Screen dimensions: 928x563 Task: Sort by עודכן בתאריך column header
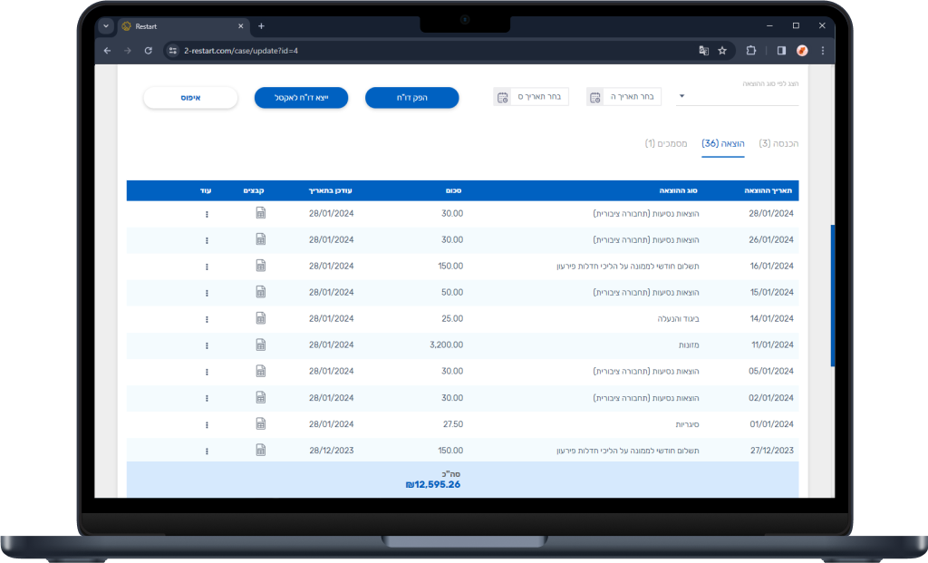point(330,190)
